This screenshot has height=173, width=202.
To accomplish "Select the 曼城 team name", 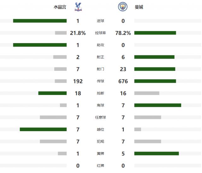I will pos(139,7).
